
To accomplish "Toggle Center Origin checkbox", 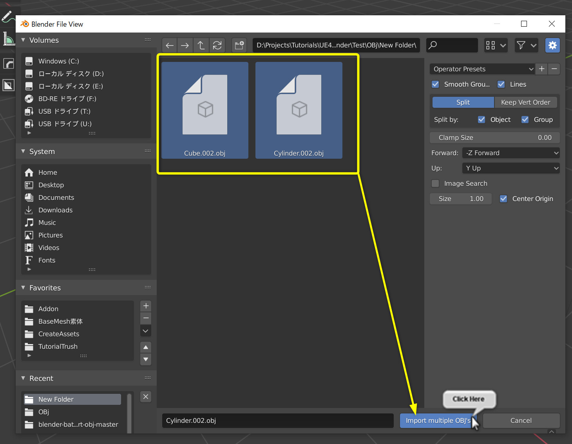I will coord(503,199).
